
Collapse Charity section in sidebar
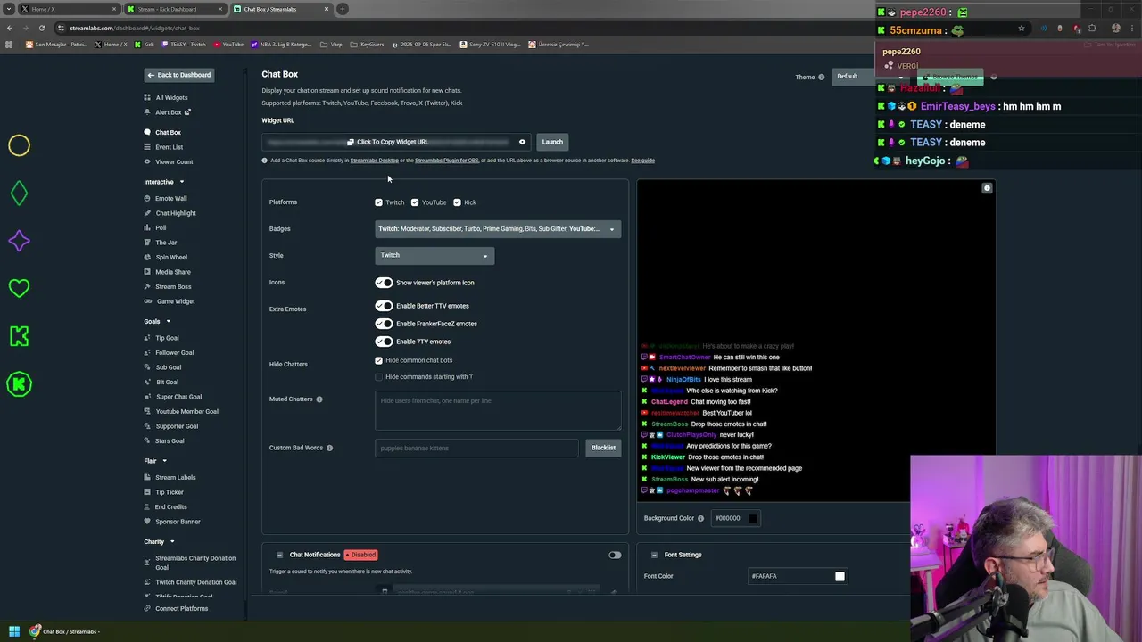(172, 541)
